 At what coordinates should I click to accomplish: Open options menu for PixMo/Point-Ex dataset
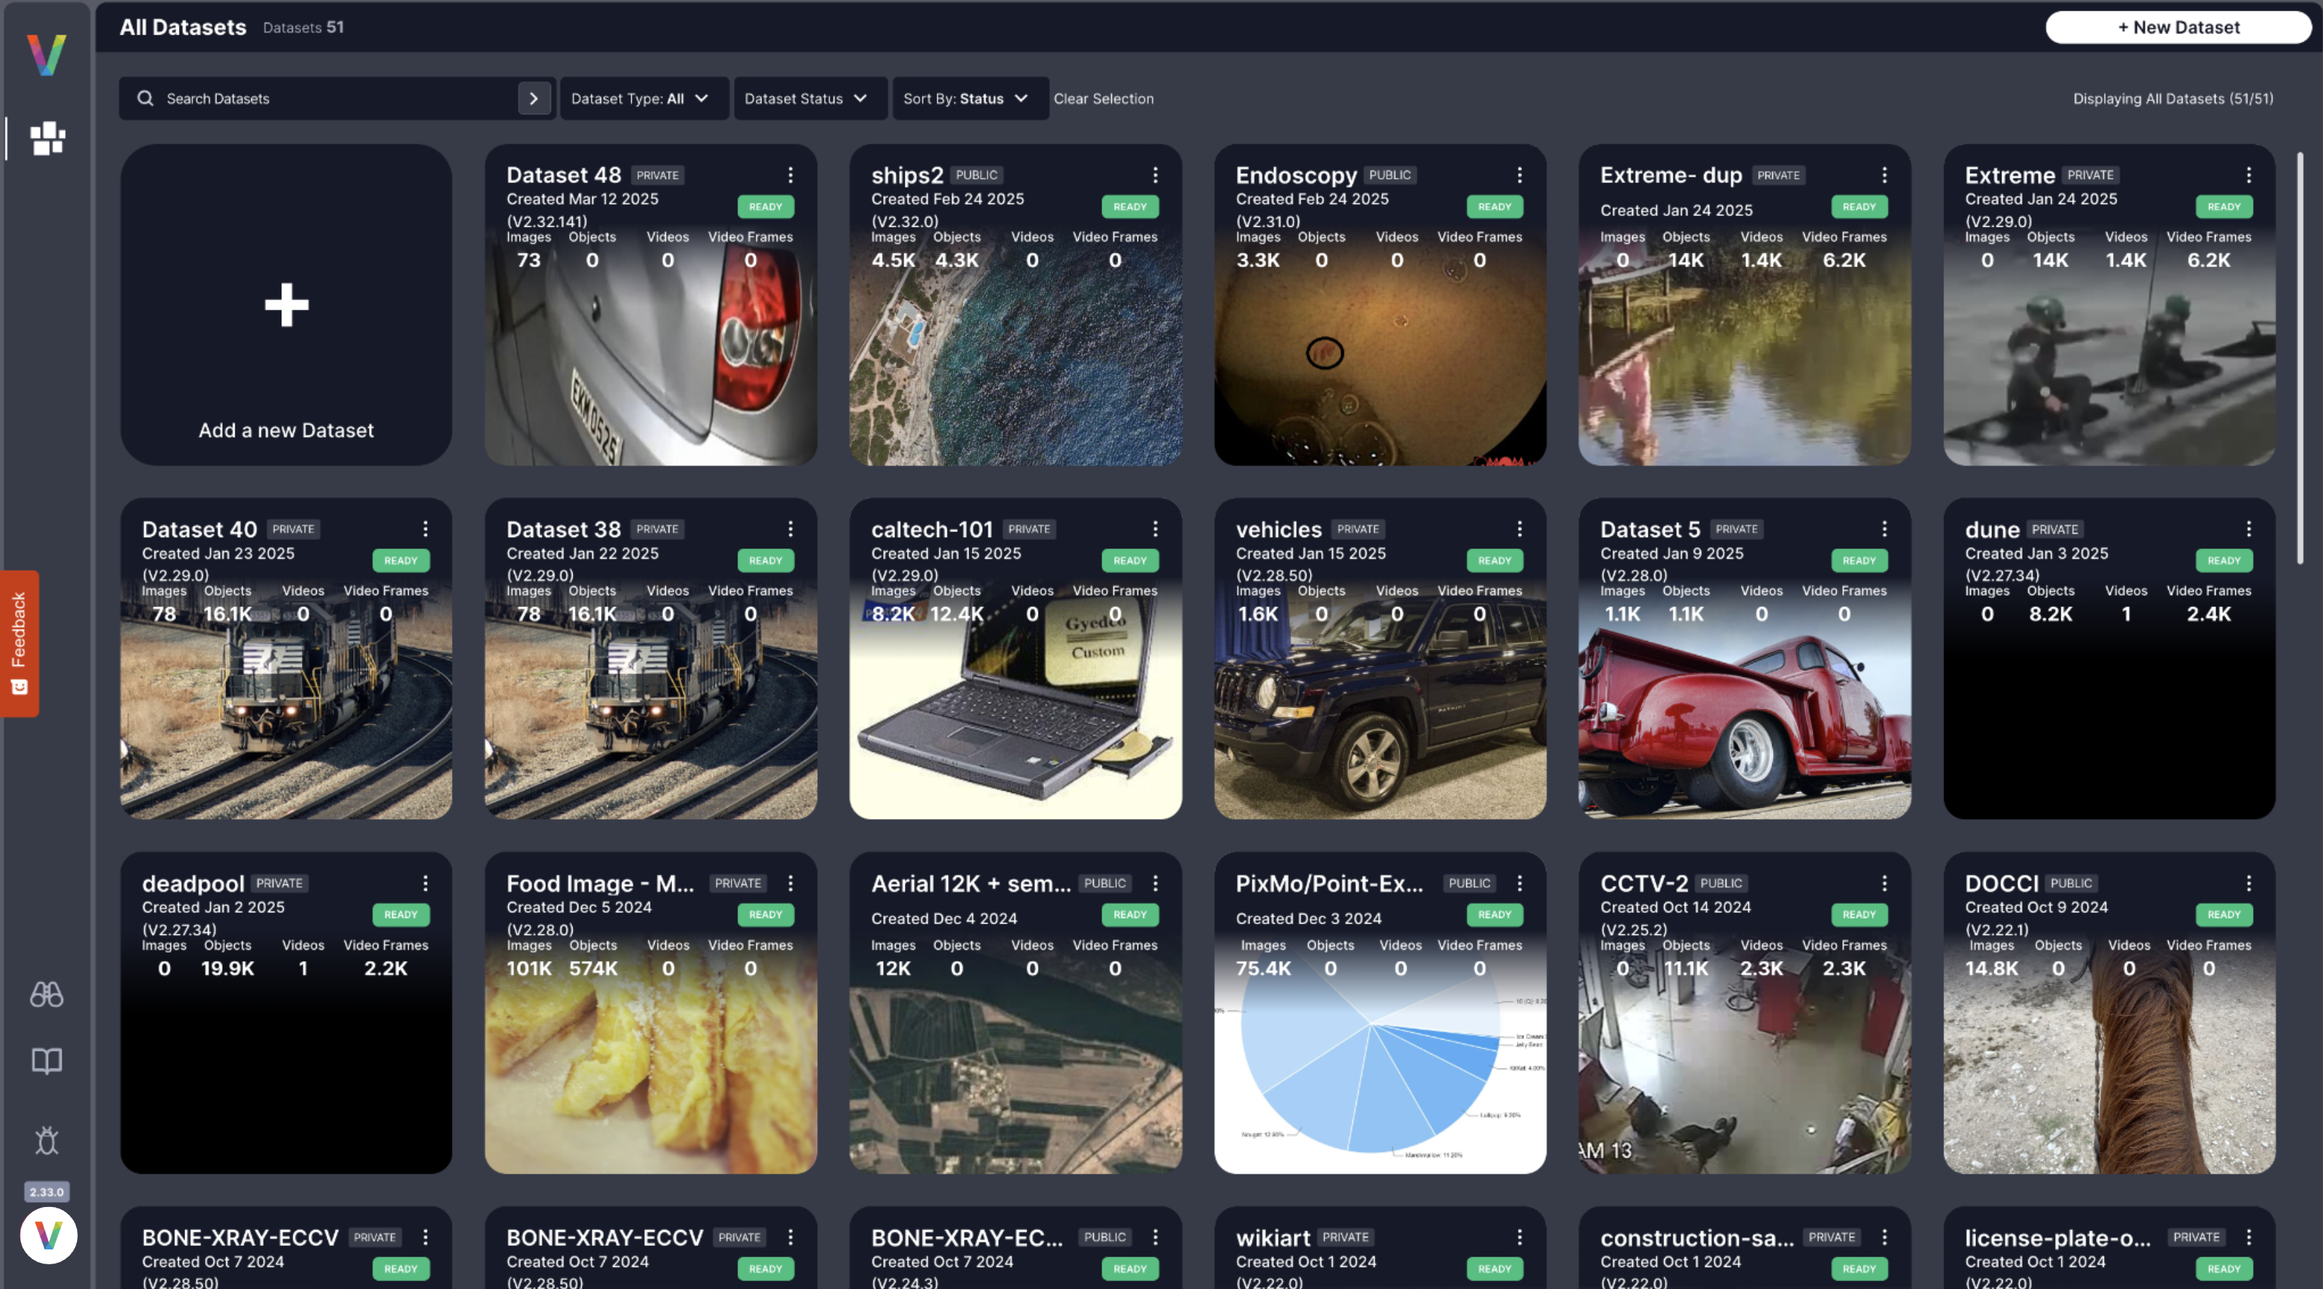pos(1519,883)
